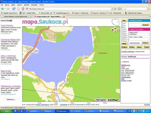Close the mapa.szukacz.pl tab with its red X

click(64, 17)
